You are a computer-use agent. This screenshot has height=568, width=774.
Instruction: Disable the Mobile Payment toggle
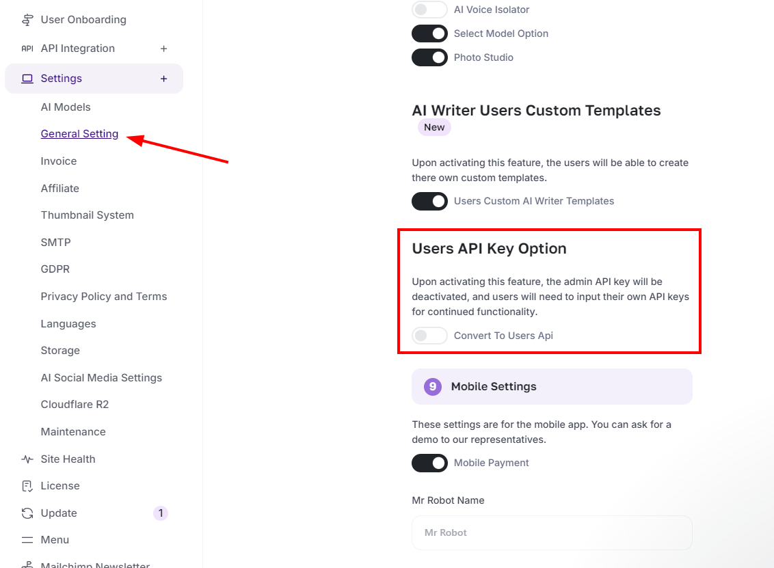(429, 463)
